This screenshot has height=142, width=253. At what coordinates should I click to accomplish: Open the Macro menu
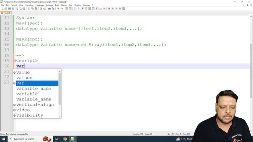(x=64, y=5)
